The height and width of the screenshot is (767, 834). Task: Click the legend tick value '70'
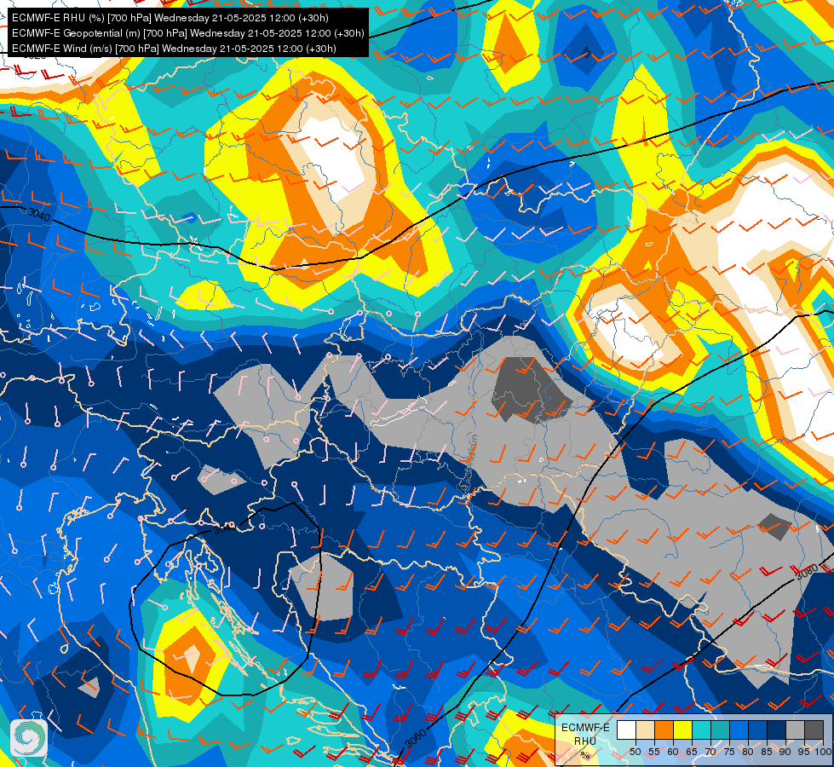(x=710, y=752)
